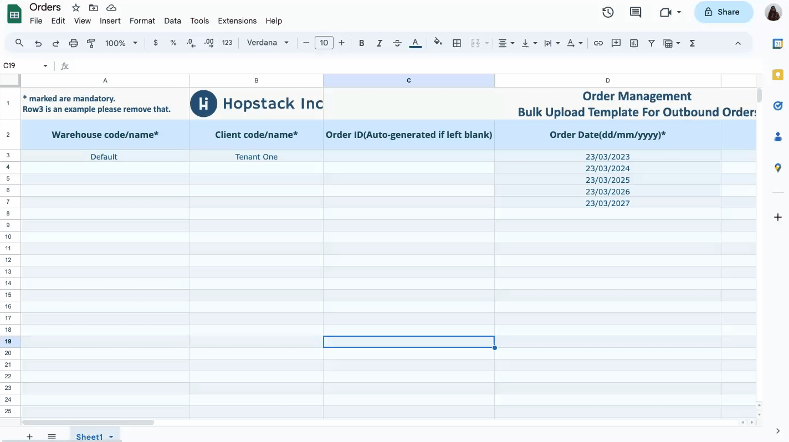This screenshot has width=789, height=442.
Task: Click the Functions sigma icon
Action: 692,43
